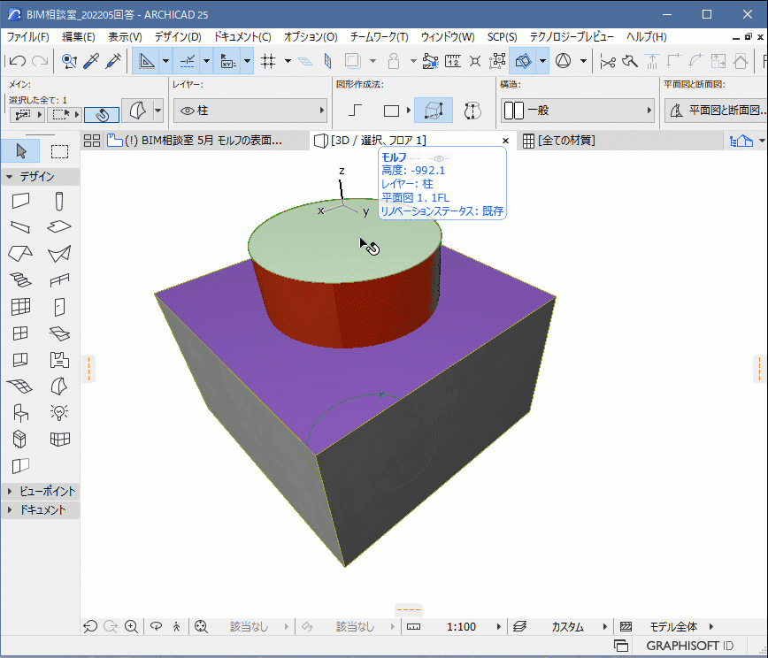Viewport: 768px width, 658px height.
Task: Toggle the box geometry method
Action: pyautogui.click(x=434, y=111)
